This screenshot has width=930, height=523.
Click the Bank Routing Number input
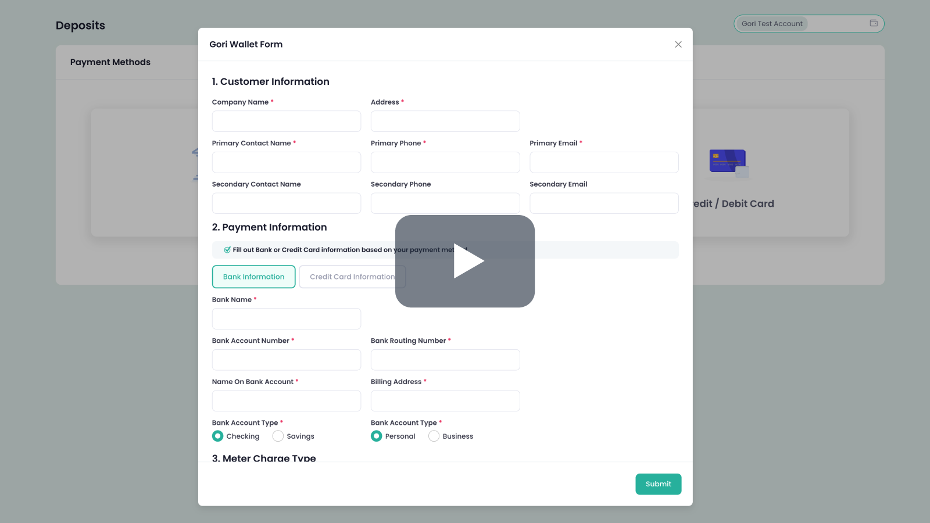[445, 360]
